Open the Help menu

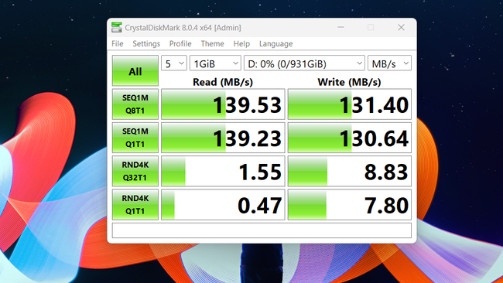click(241, 43)
